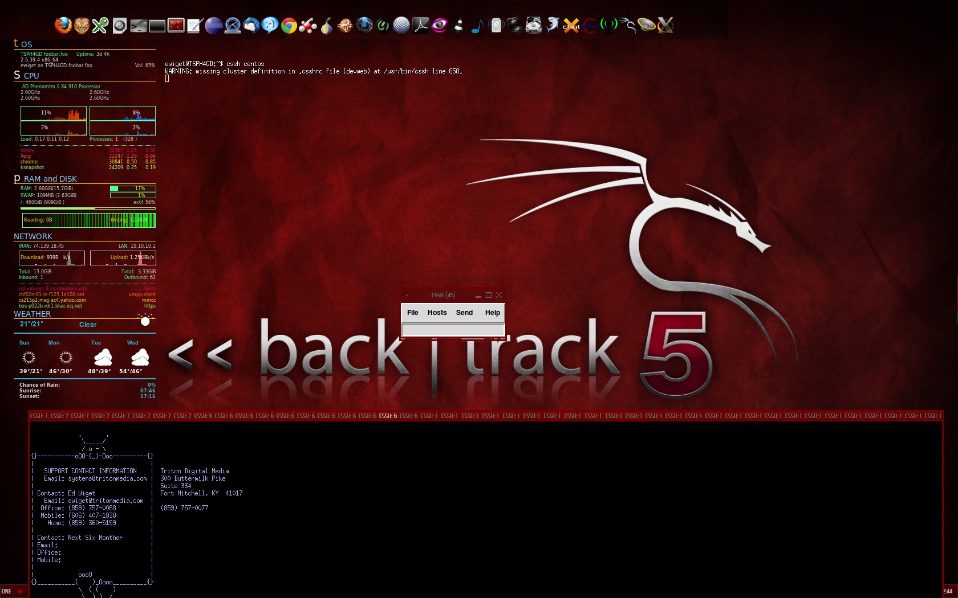Open the blue hamster wheel icon
The width and height of the screenshot is (958, 598).
pyautogui.click(x=233, y=26)
